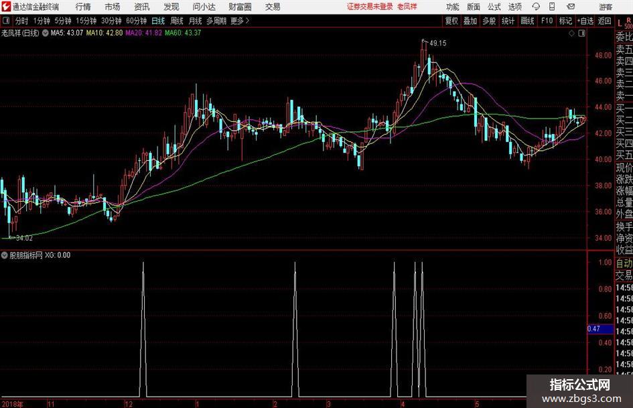
Task: Click the 49.15 high price marker
Action: [x=438, y=44]
